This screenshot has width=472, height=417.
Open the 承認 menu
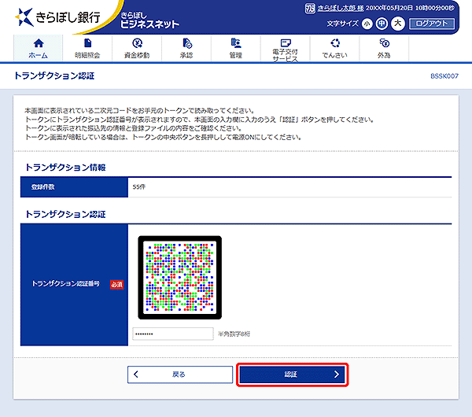[186, 48]
